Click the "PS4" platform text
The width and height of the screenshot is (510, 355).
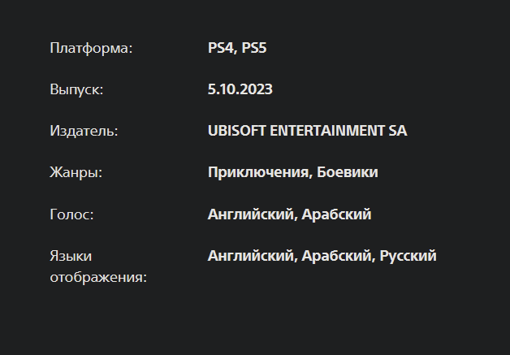point(221,48)
